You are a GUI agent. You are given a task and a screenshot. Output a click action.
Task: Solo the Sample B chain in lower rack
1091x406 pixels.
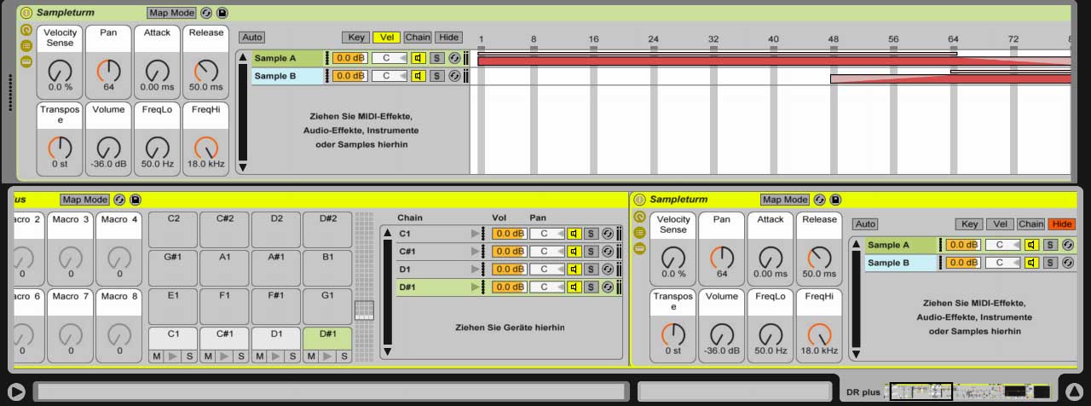pyautogui.click(x=1051, y=263)
